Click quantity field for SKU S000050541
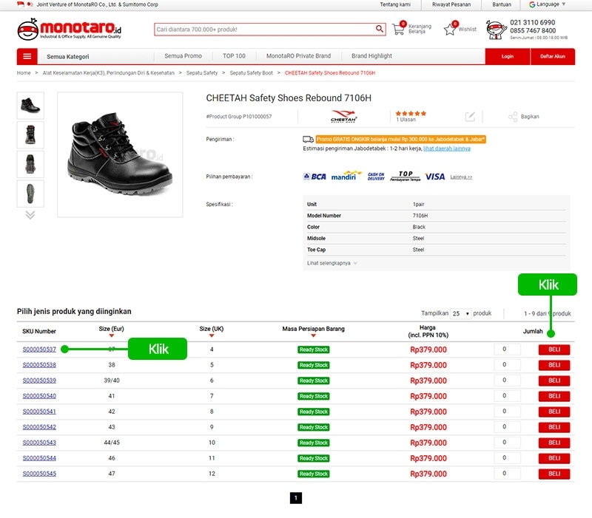The image size is (592, 518). 507,412
